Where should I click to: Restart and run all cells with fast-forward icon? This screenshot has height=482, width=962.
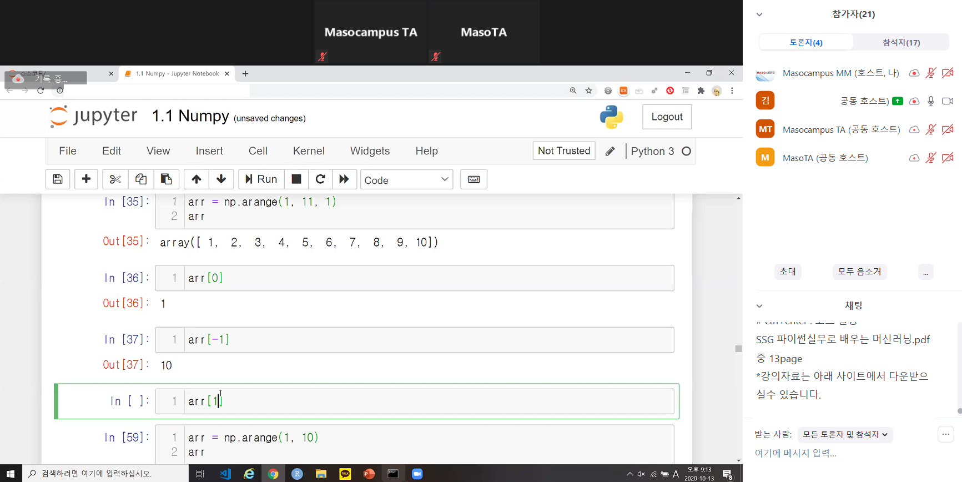pos(344,179)
